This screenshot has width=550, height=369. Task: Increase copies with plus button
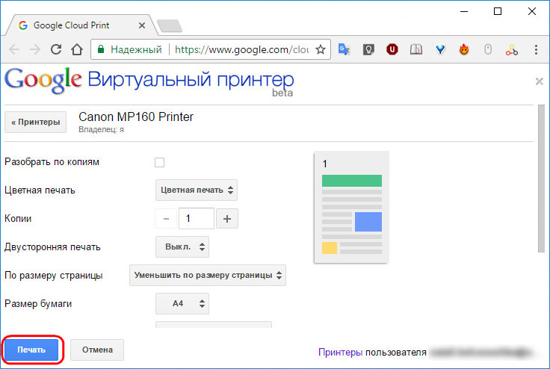227,219
